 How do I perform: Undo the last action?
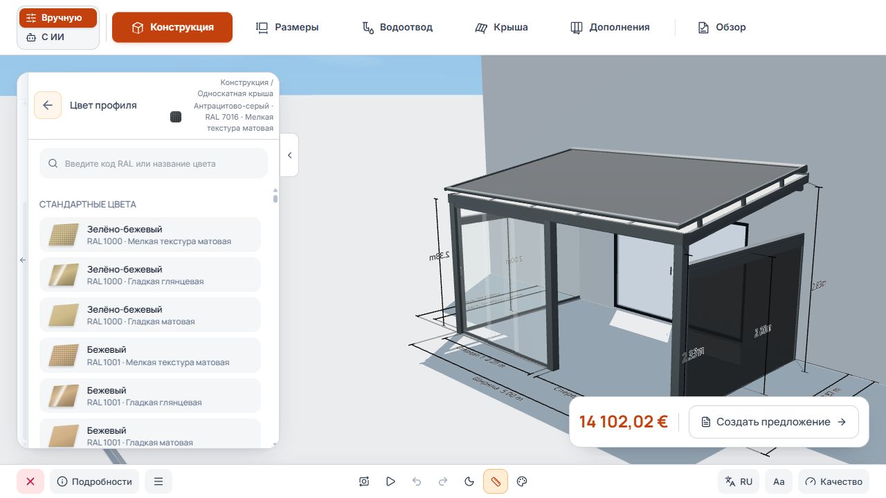pos(417,481)
